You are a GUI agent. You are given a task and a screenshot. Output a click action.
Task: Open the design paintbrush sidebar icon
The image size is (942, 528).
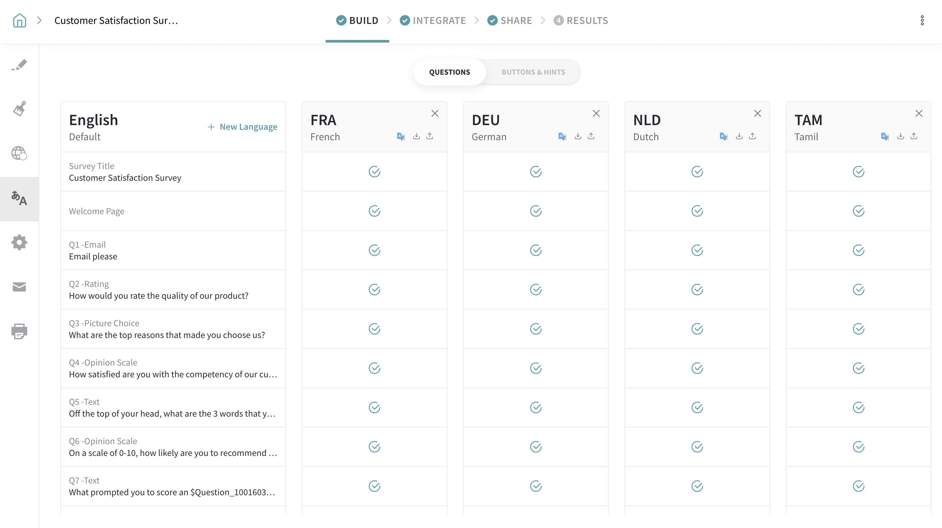tap(19, 109)
